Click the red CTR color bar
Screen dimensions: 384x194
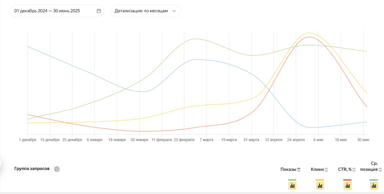347,180
